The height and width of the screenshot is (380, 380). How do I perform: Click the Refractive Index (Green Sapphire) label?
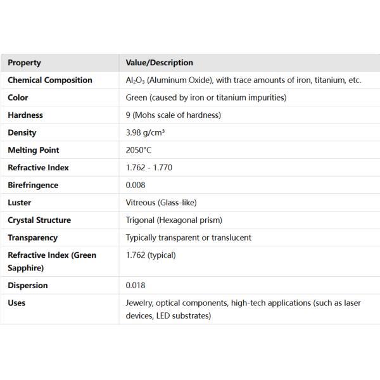[x=52, y=261]
